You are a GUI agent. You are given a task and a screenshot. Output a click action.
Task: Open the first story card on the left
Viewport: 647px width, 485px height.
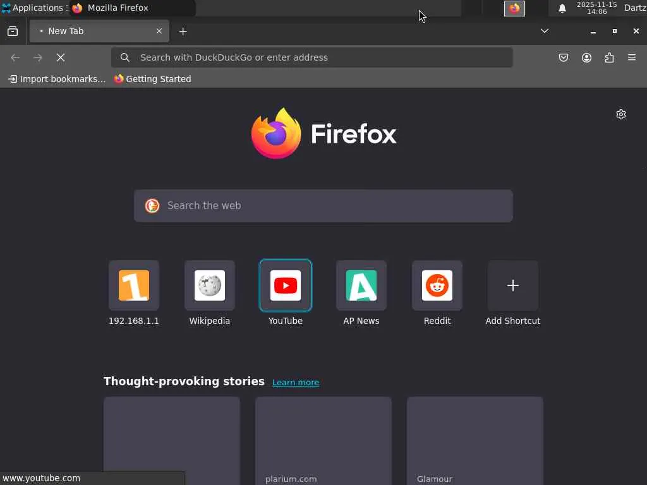click(172, 441)
